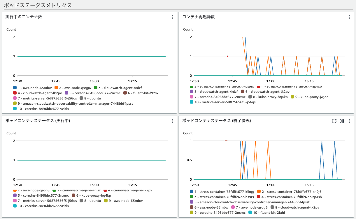Image resolution: width=356 pixels, height=219 pixels.
Task: Toggle 6 - aws-node-65mbw legend in 終了済み widget
Action: (x=209, y=207)
